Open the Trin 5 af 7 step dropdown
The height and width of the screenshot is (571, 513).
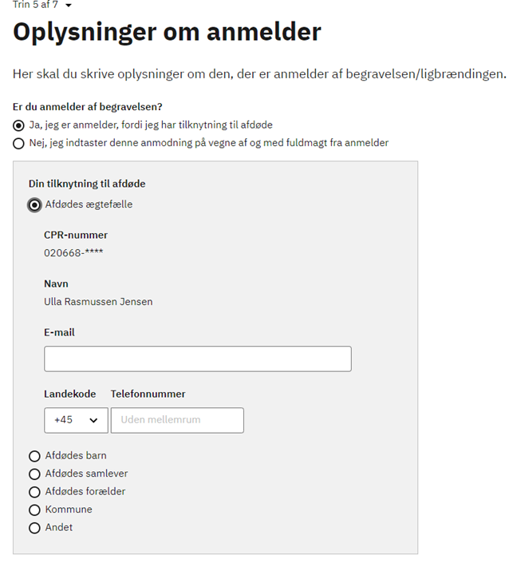42,4
